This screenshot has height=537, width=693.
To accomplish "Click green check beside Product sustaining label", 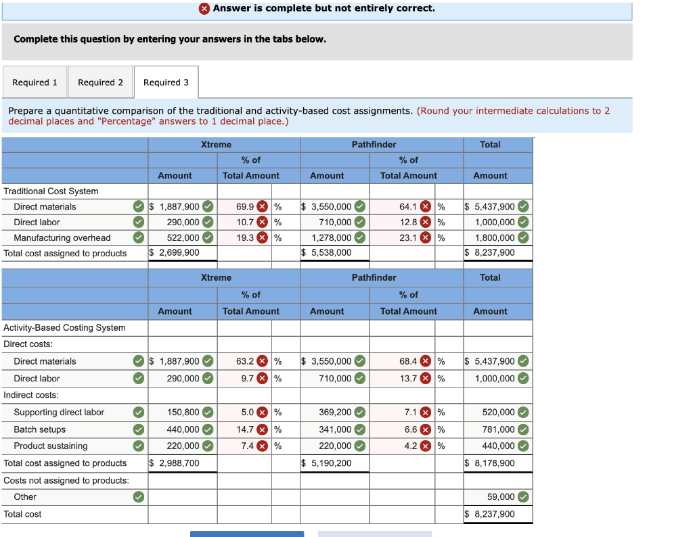I will pos(139,446).
